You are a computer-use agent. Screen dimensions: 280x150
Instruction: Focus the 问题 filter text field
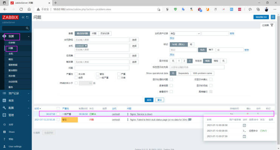(x=102, y=68)
